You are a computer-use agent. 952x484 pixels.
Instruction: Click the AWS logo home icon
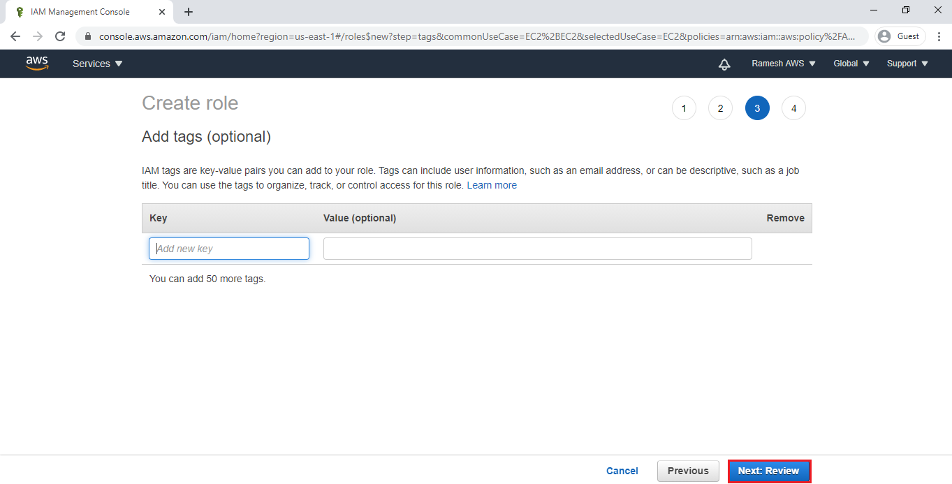37,63
